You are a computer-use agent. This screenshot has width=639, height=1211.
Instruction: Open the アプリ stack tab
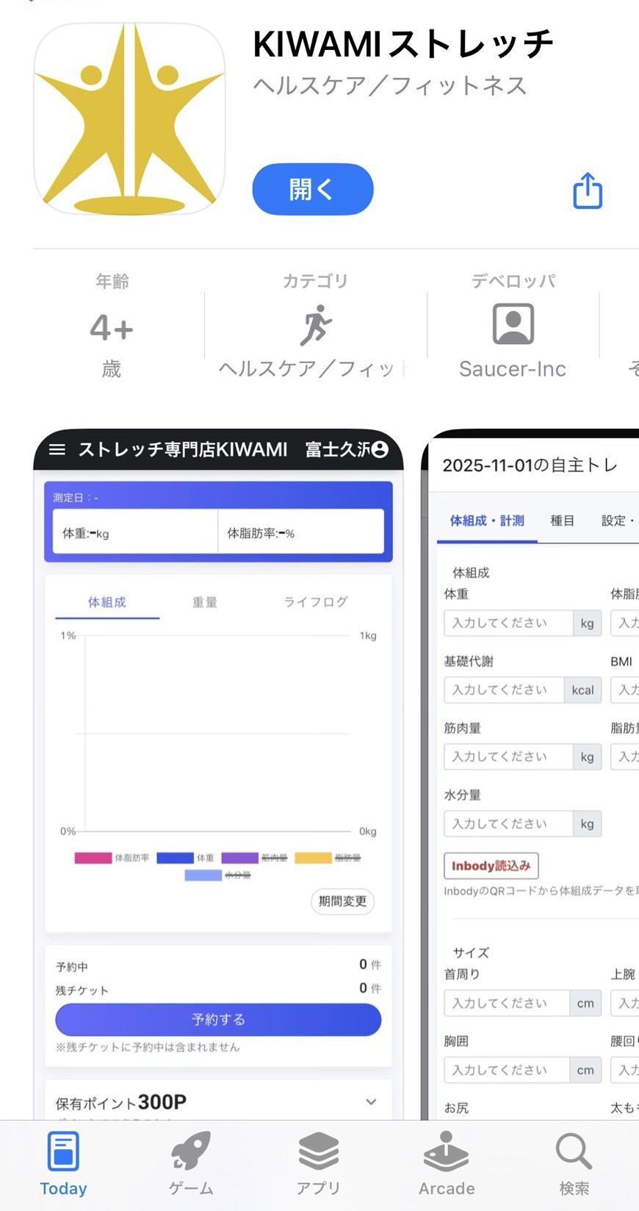(319, 1163)
